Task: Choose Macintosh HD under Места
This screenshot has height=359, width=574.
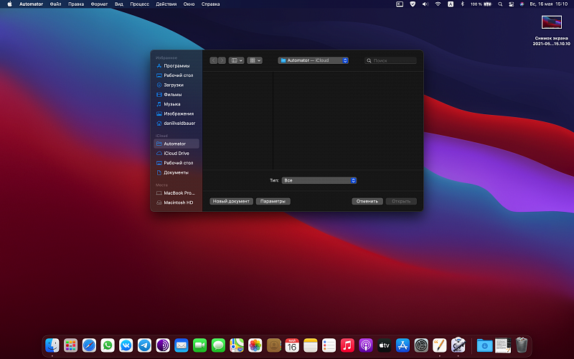Action: 178,202
